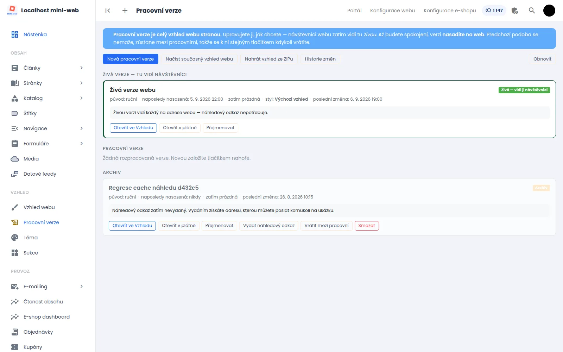Delete archived version with Smazat
This screenshot has width=563, height=352.
367,226
